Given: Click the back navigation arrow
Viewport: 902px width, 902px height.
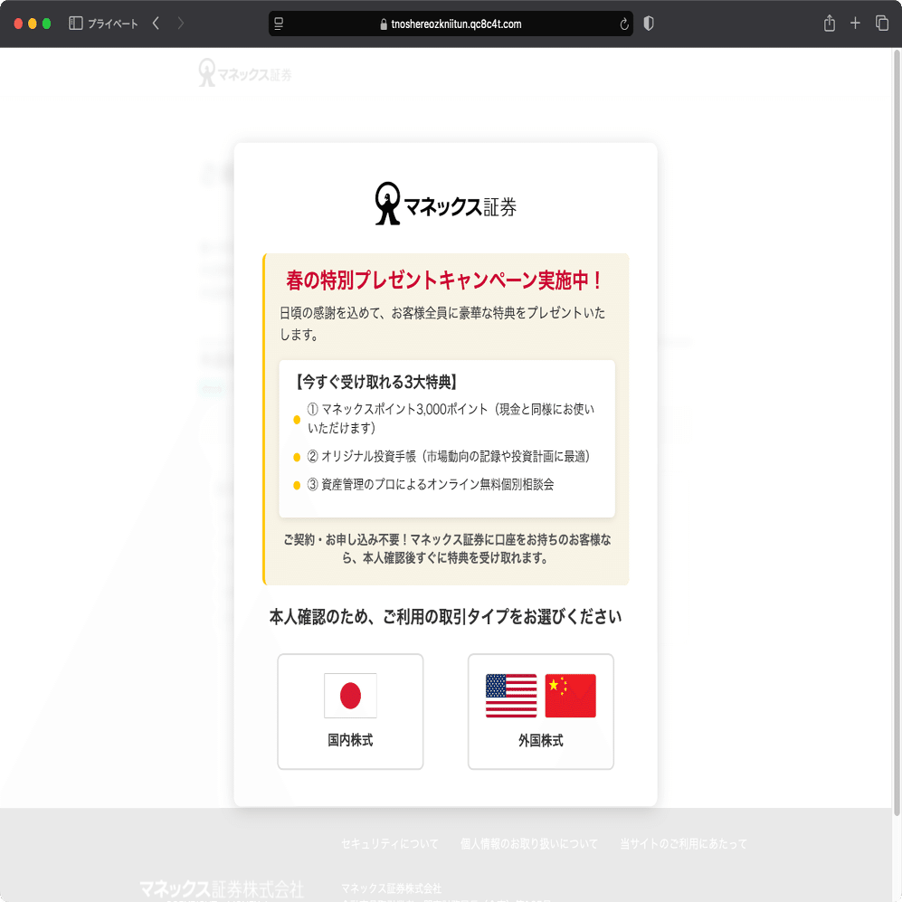Looking at the screenshot, I should pyautogui.click(x=155, y=24).
